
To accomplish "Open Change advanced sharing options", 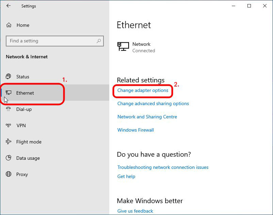I will (153, 104).
